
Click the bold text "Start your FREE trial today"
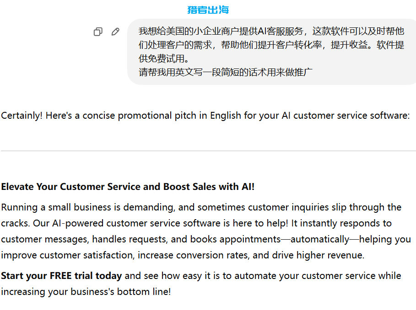click(61, 276)
